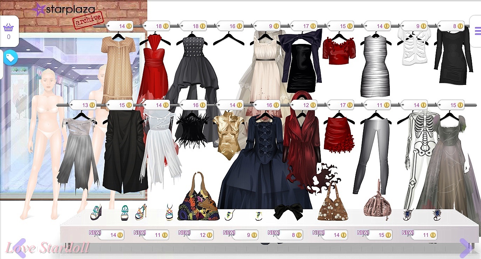Open the hamburger menu at right edge
The height and width of the screenshot is (259, 481).
tap(477, 31)
